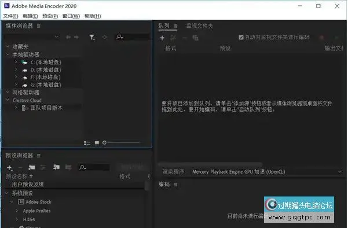
Task: Click the queue remove minus icon
Action: 185,38
